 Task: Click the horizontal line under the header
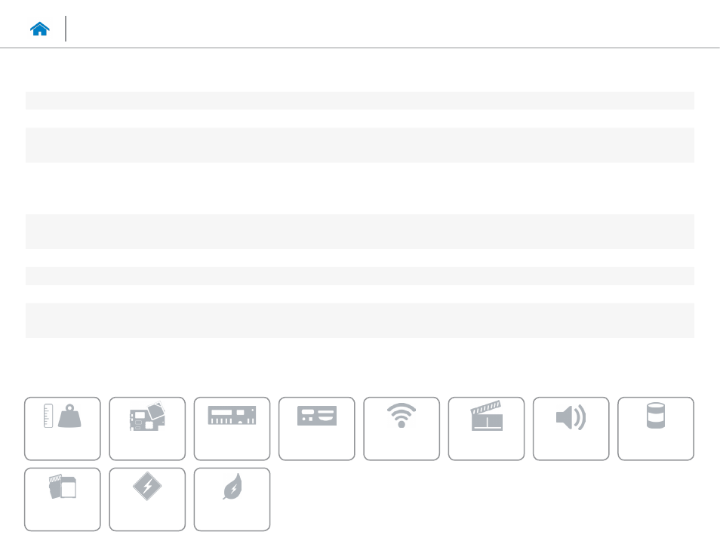pyautogui.click(x=359, y=48)
